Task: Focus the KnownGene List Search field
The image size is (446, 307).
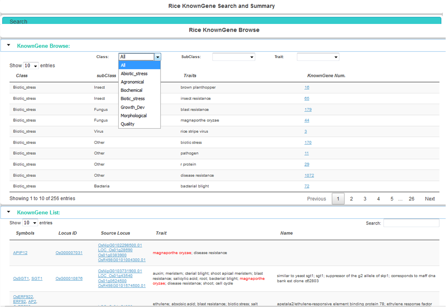Action: click(411, 223)
